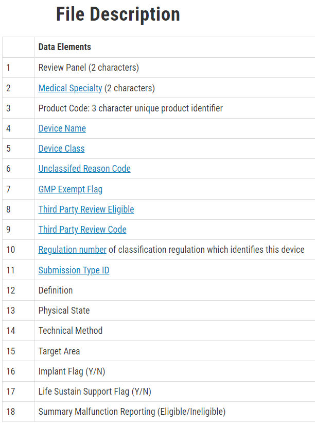Viewport: 315px width, 423px height.
Task: Click the Definition table row
Action: click(159, 290)
